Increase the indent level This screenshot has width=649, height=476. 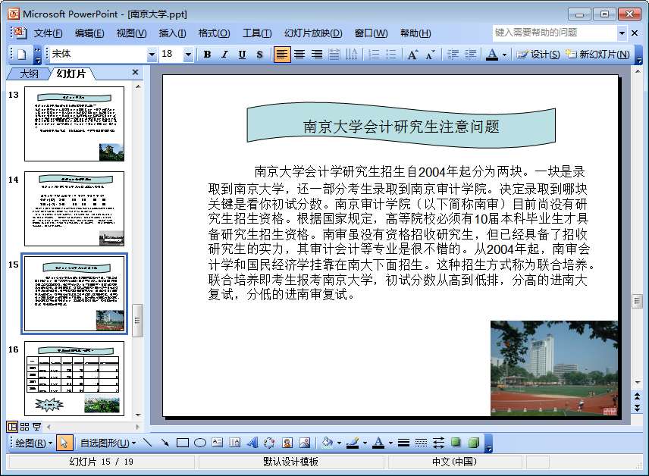coord(470,55)
